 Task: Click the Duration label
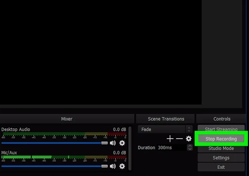(146, 148)
